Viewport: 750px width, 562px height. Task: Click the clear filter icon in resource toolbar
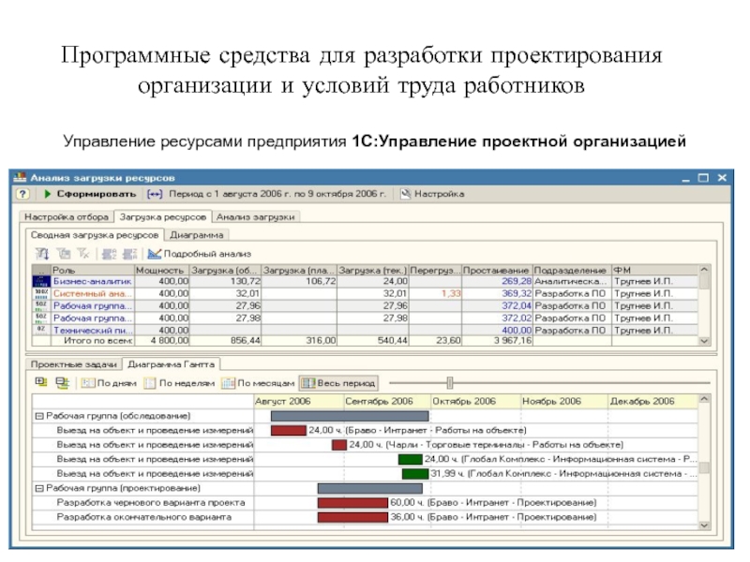coord(82,253)
